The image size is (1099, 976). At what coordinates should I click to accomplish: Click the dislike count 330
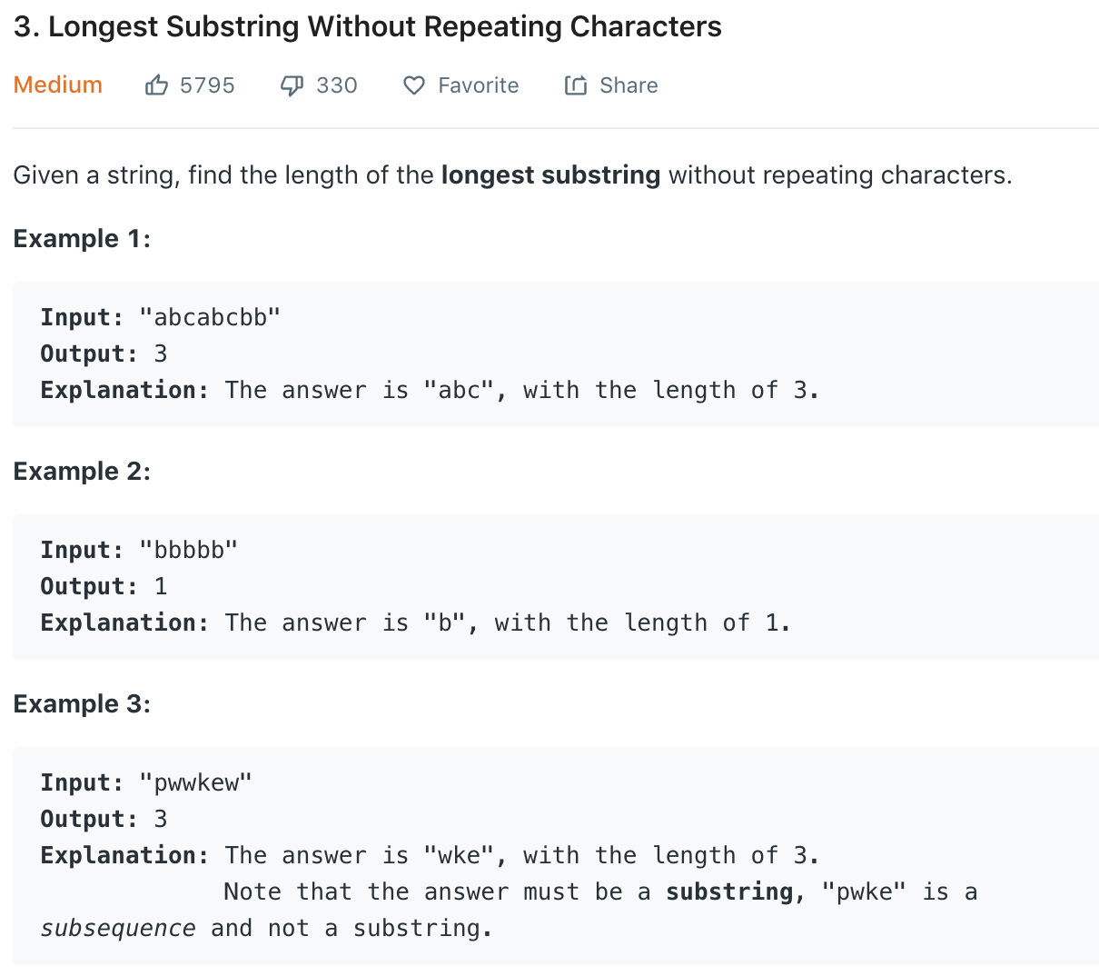click(337, 85)
